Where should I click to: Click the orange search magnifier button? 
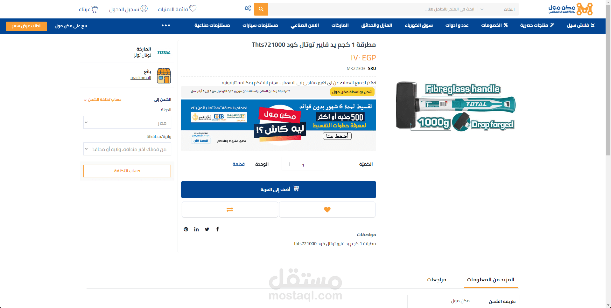pos(261,9)
